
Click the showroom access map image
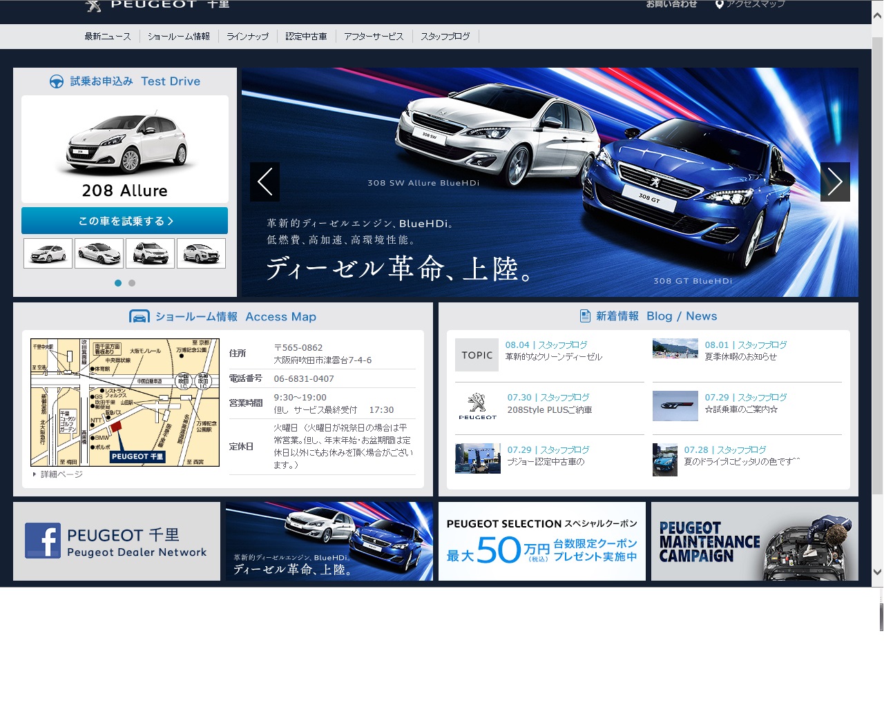125,403
